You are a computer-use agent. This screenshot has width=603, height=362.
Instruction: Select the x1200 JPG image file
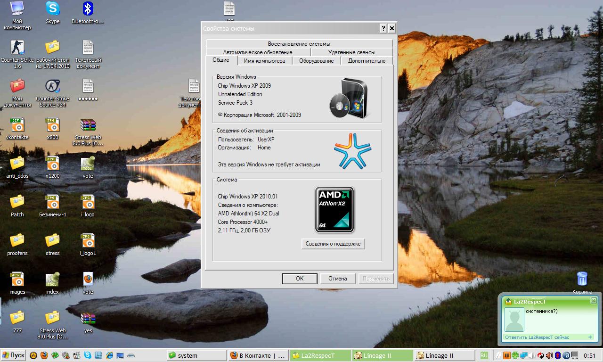coord(53,167)
